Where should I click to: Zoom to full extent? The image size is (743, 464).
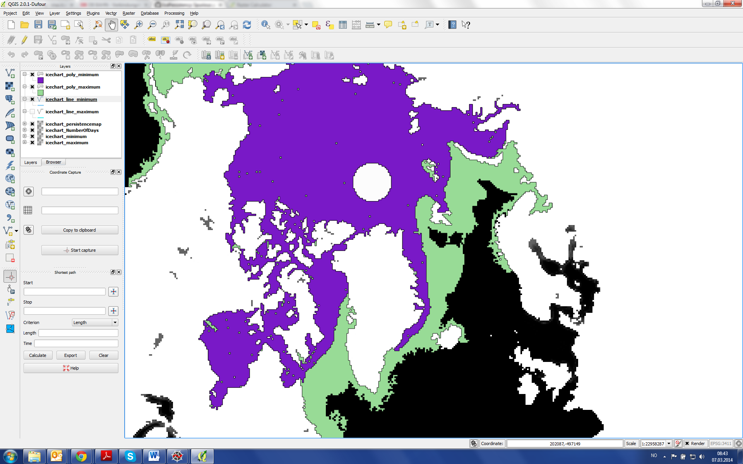click(x=179, y=25)
